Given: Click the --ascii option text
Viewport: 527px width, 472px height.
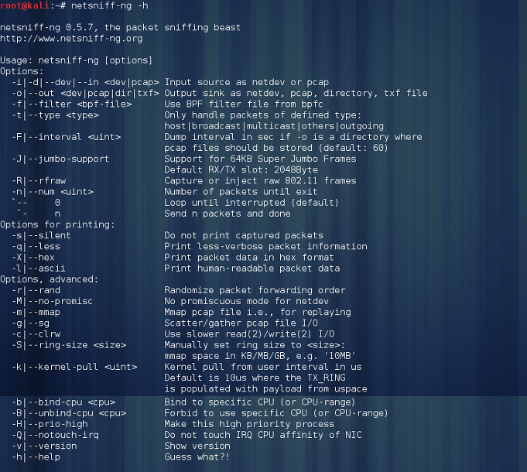Looking at the screenshot, I should pos(39,268).
